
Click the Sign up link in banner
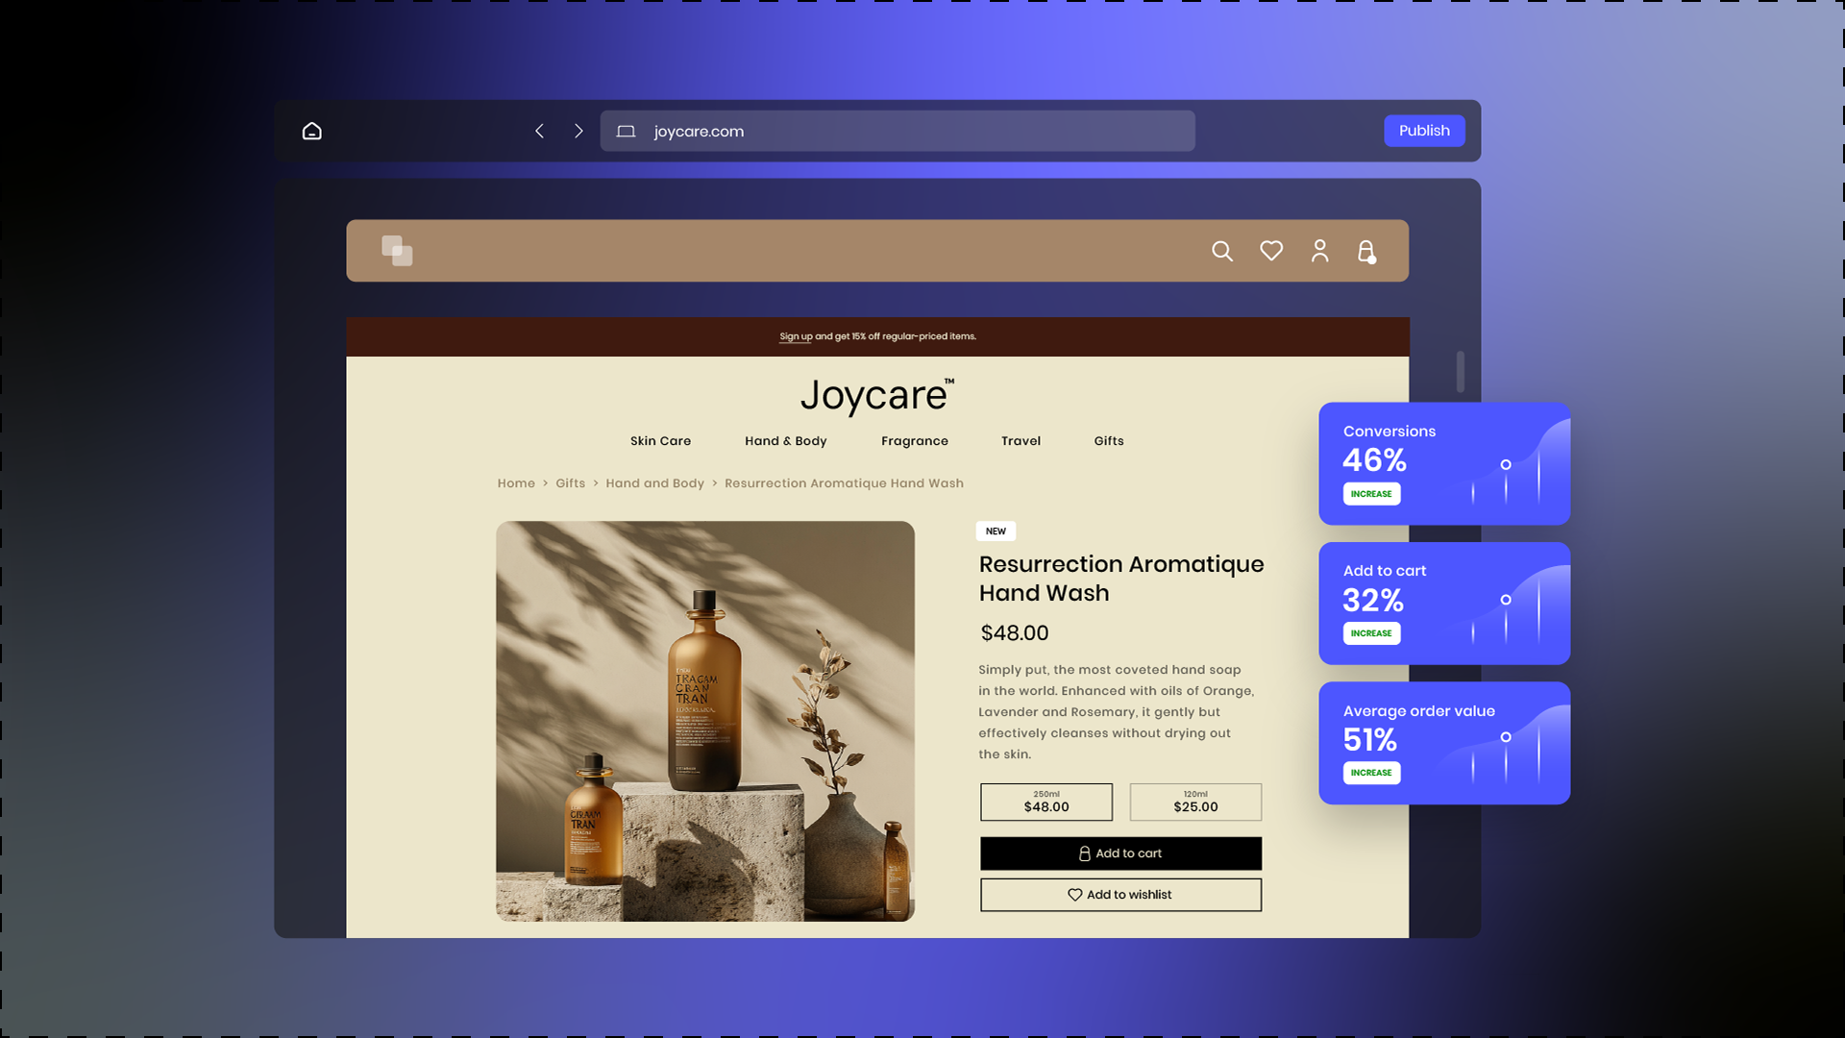[795, 336]
